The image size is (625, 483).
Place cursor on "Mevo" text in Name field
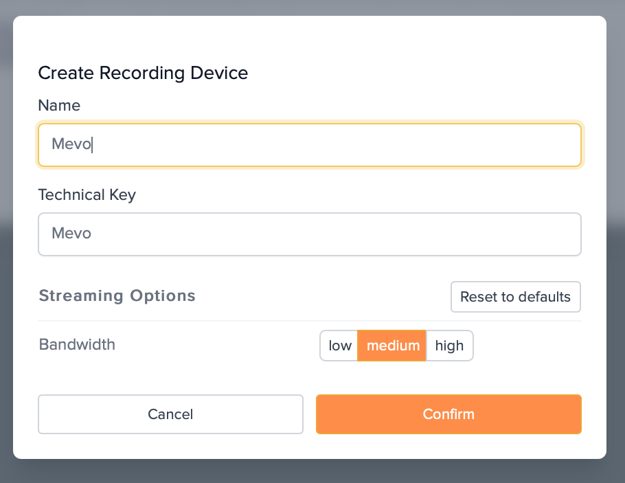71,145
